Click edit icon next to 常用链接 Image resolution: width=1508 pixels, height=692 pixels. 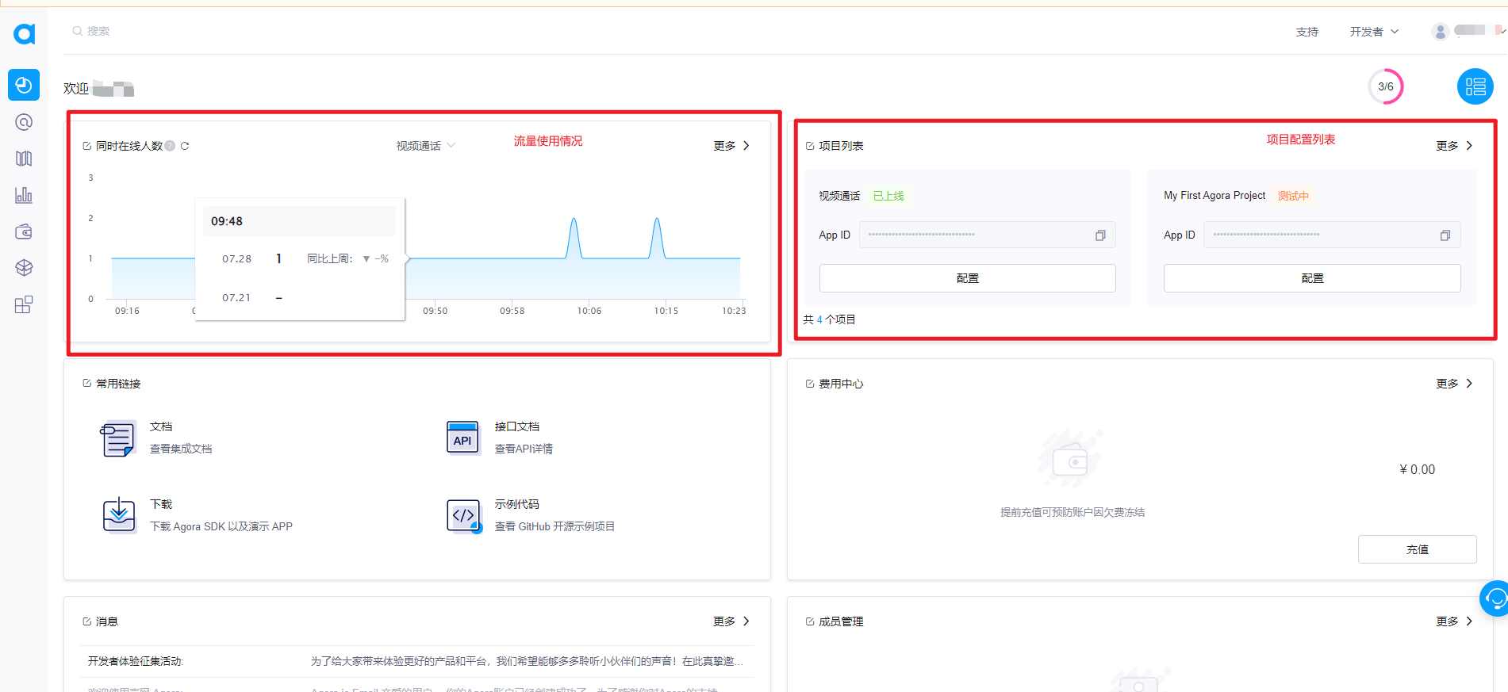pos(86,384)
